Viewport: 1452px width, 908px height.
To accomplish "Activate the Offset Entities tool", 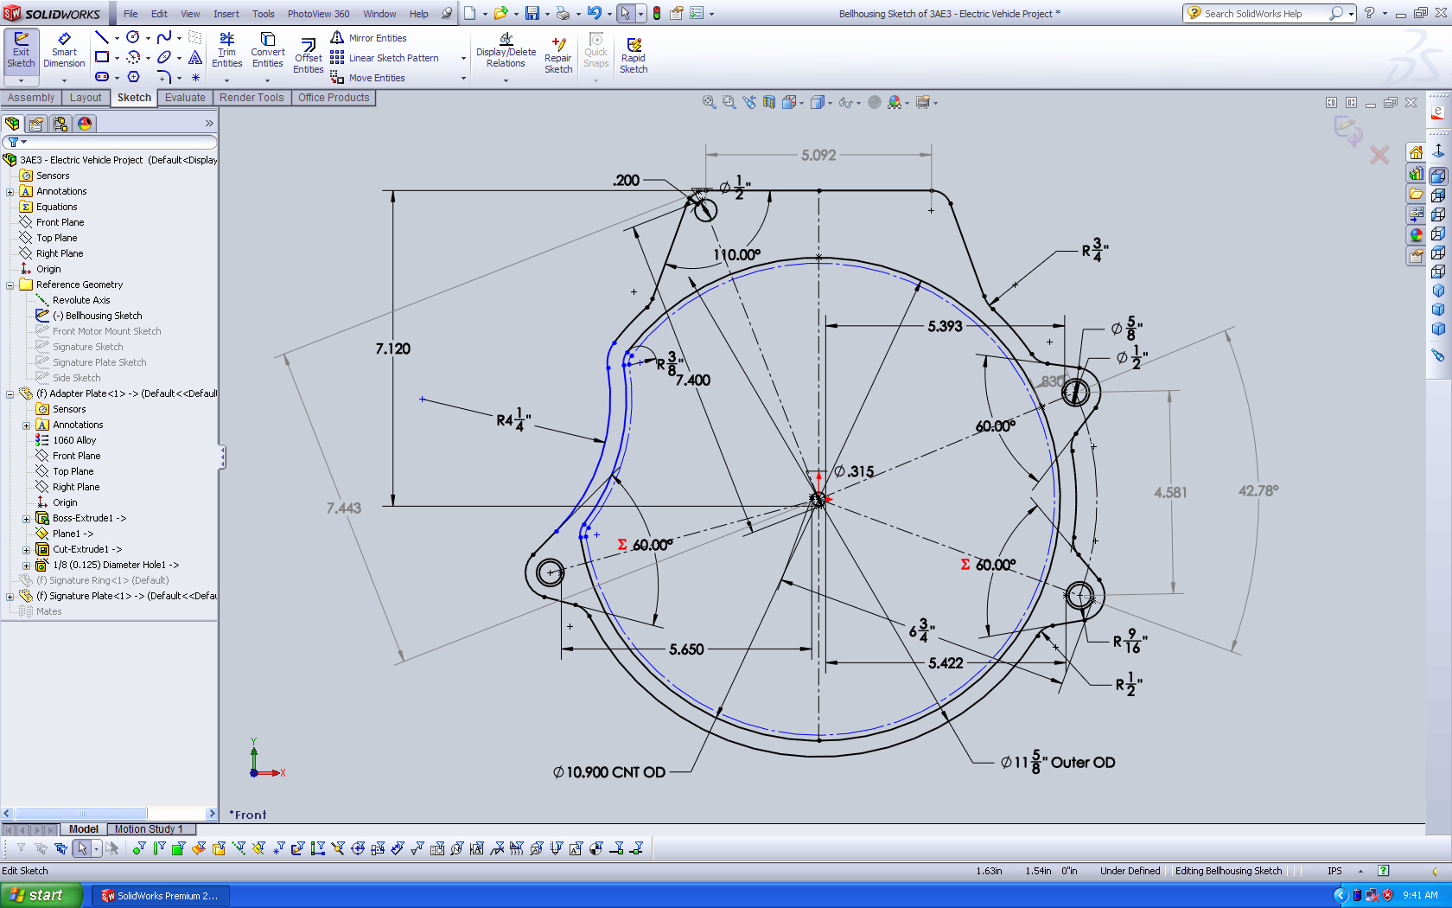I will coord(308,56).
